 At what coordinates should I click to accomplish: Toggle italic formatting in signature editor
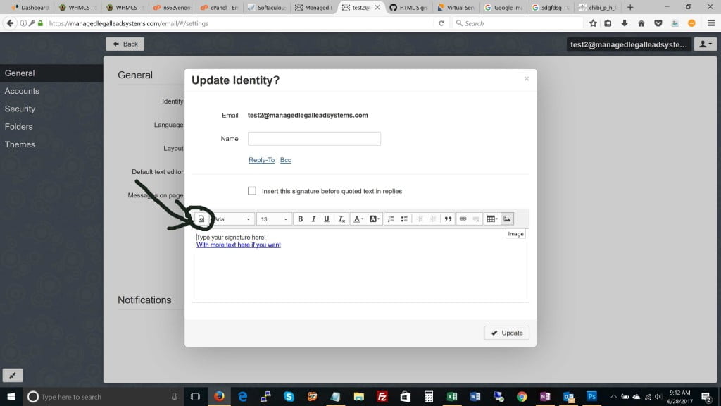pos(313,219)
